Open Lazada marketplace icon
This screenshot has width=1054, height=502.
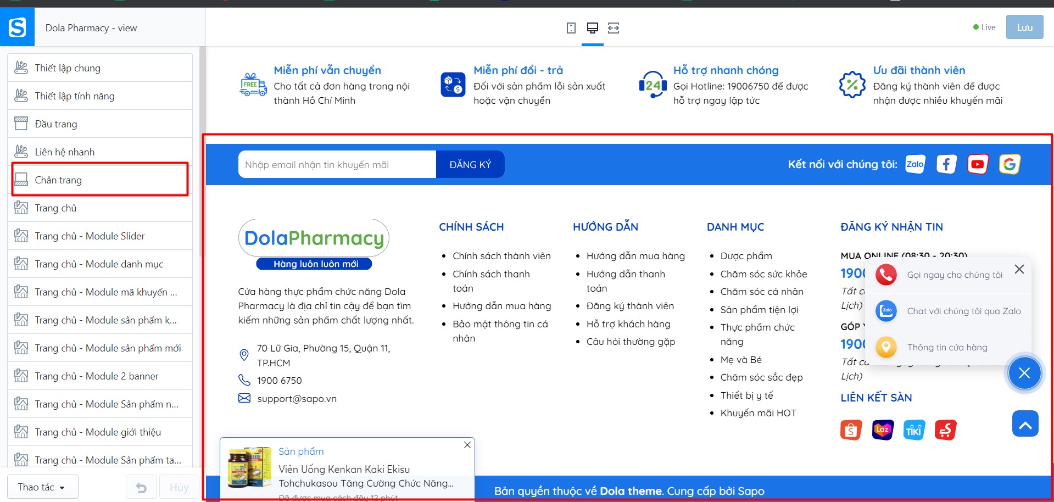pos(883,430)
